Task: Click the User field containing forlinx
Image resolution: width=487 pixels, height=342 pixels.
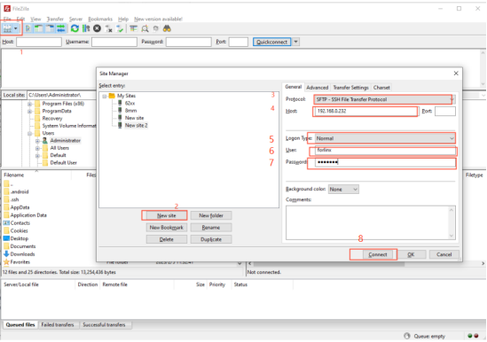Action: tap(385, 151)
